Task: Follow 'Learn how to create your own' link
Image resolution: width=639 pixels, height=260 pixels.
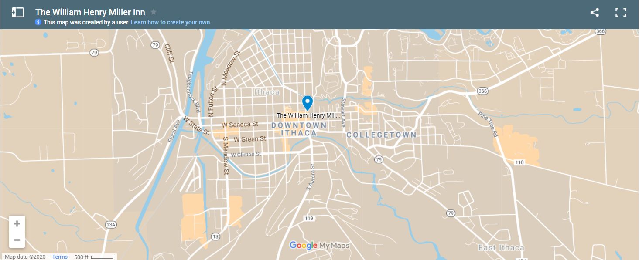Action: (x=171, y=22)
